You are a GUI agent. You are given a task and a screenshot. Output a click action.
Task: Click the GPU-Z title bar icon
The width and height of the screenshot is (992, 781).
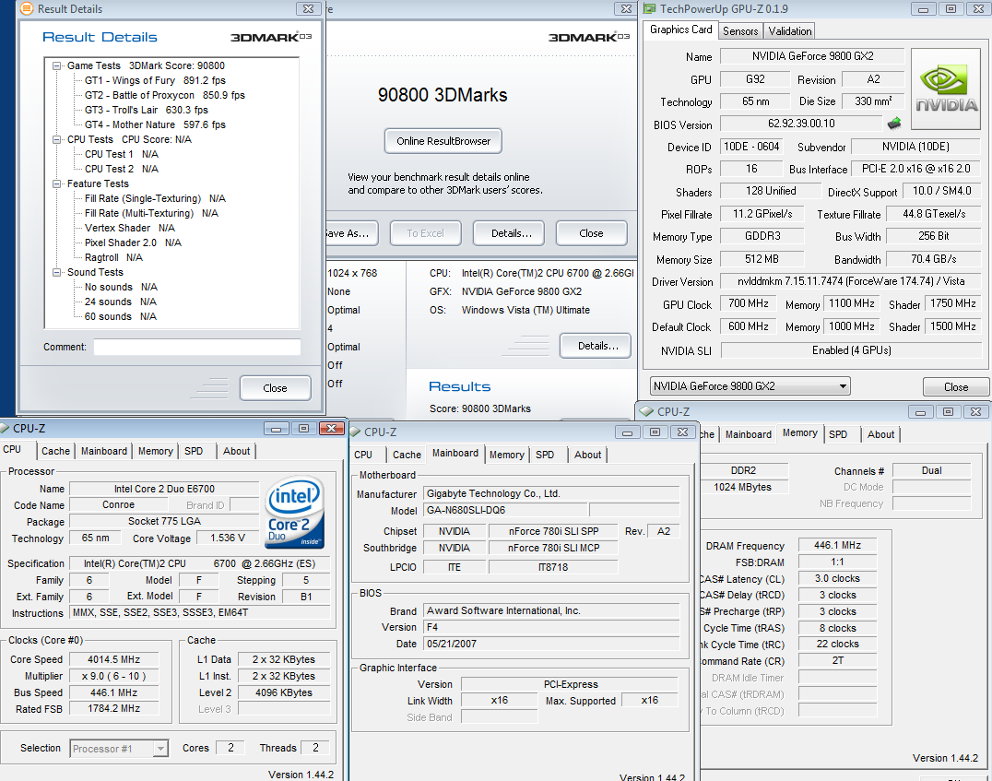(650, 9)
